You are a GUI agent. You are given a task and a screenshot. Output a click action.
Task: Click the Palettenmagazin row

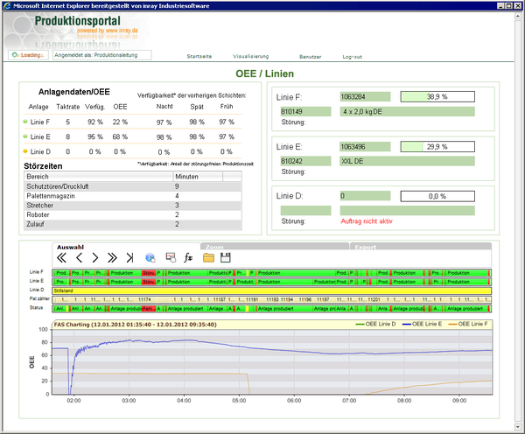point(133,196)
